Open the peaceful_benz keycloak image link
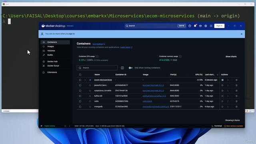 pos(153,85)
